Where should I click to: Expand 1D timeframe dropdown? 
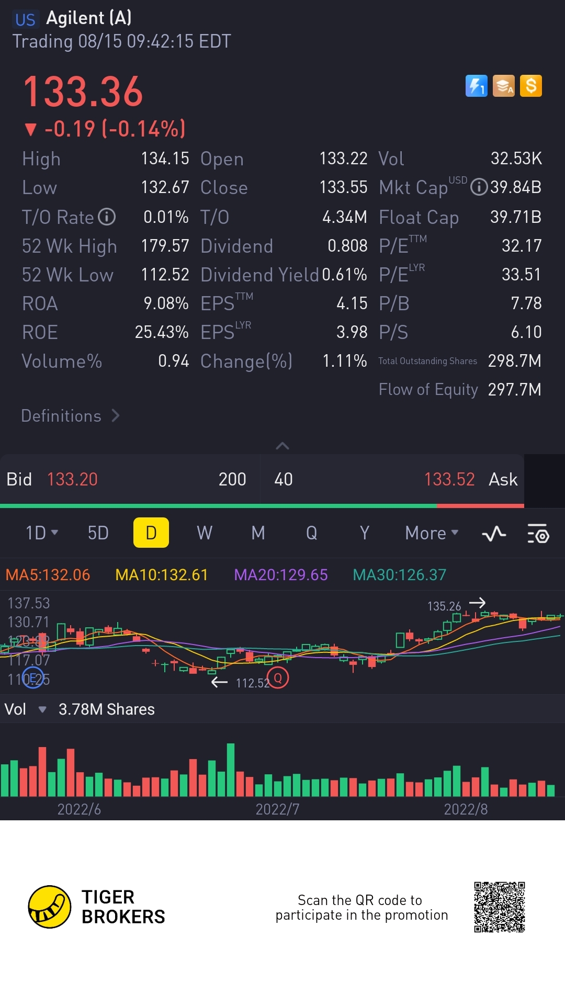click(42, 533)
